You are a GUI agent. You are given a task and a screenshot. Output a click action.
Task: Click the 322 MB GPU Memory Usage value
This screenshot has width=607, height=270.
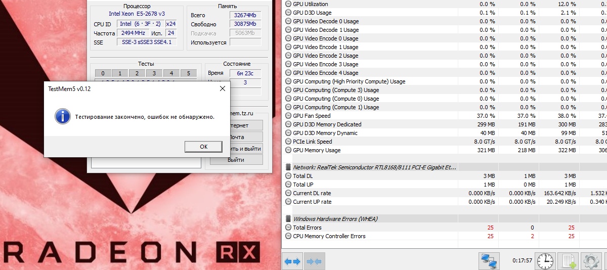(x=567, y=150)
